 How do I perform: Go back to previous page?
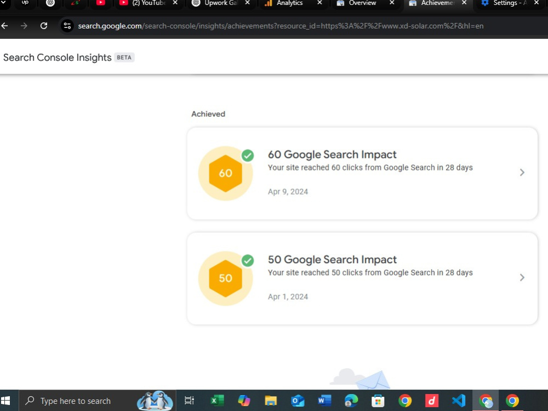(4, 26)
